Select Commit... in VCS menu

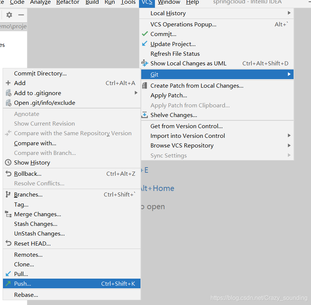(x=216, y=34)
